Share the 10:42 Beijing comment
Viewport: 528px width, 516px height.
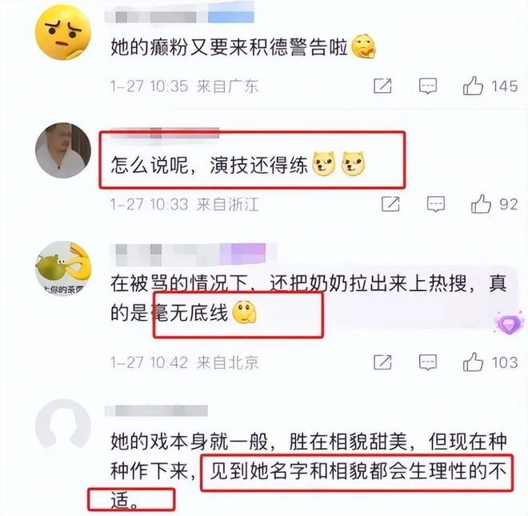point(382,362)
